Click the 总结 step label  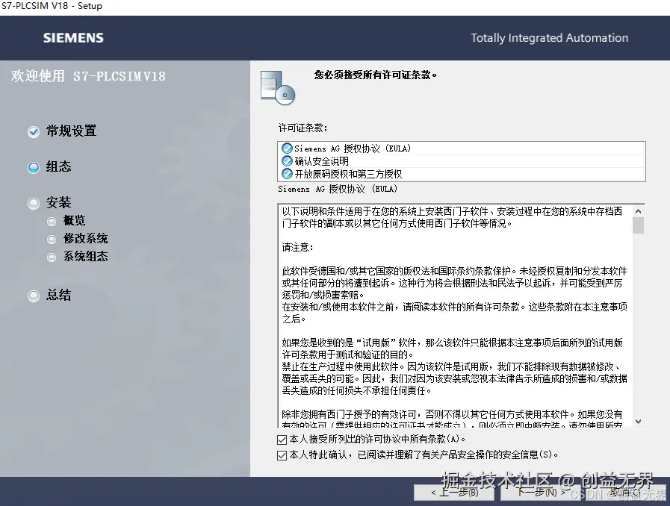tap(58, 295)
